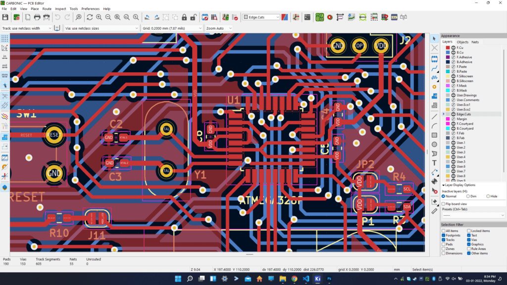Collapse Layer Display Options section
The width and height of the screenshot is (507, 285).
pyautogui.click(x=443, y=185)
